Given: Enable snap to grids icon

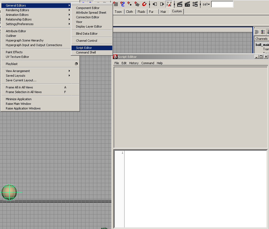Looking at the screenshot, I should (116, 4).
